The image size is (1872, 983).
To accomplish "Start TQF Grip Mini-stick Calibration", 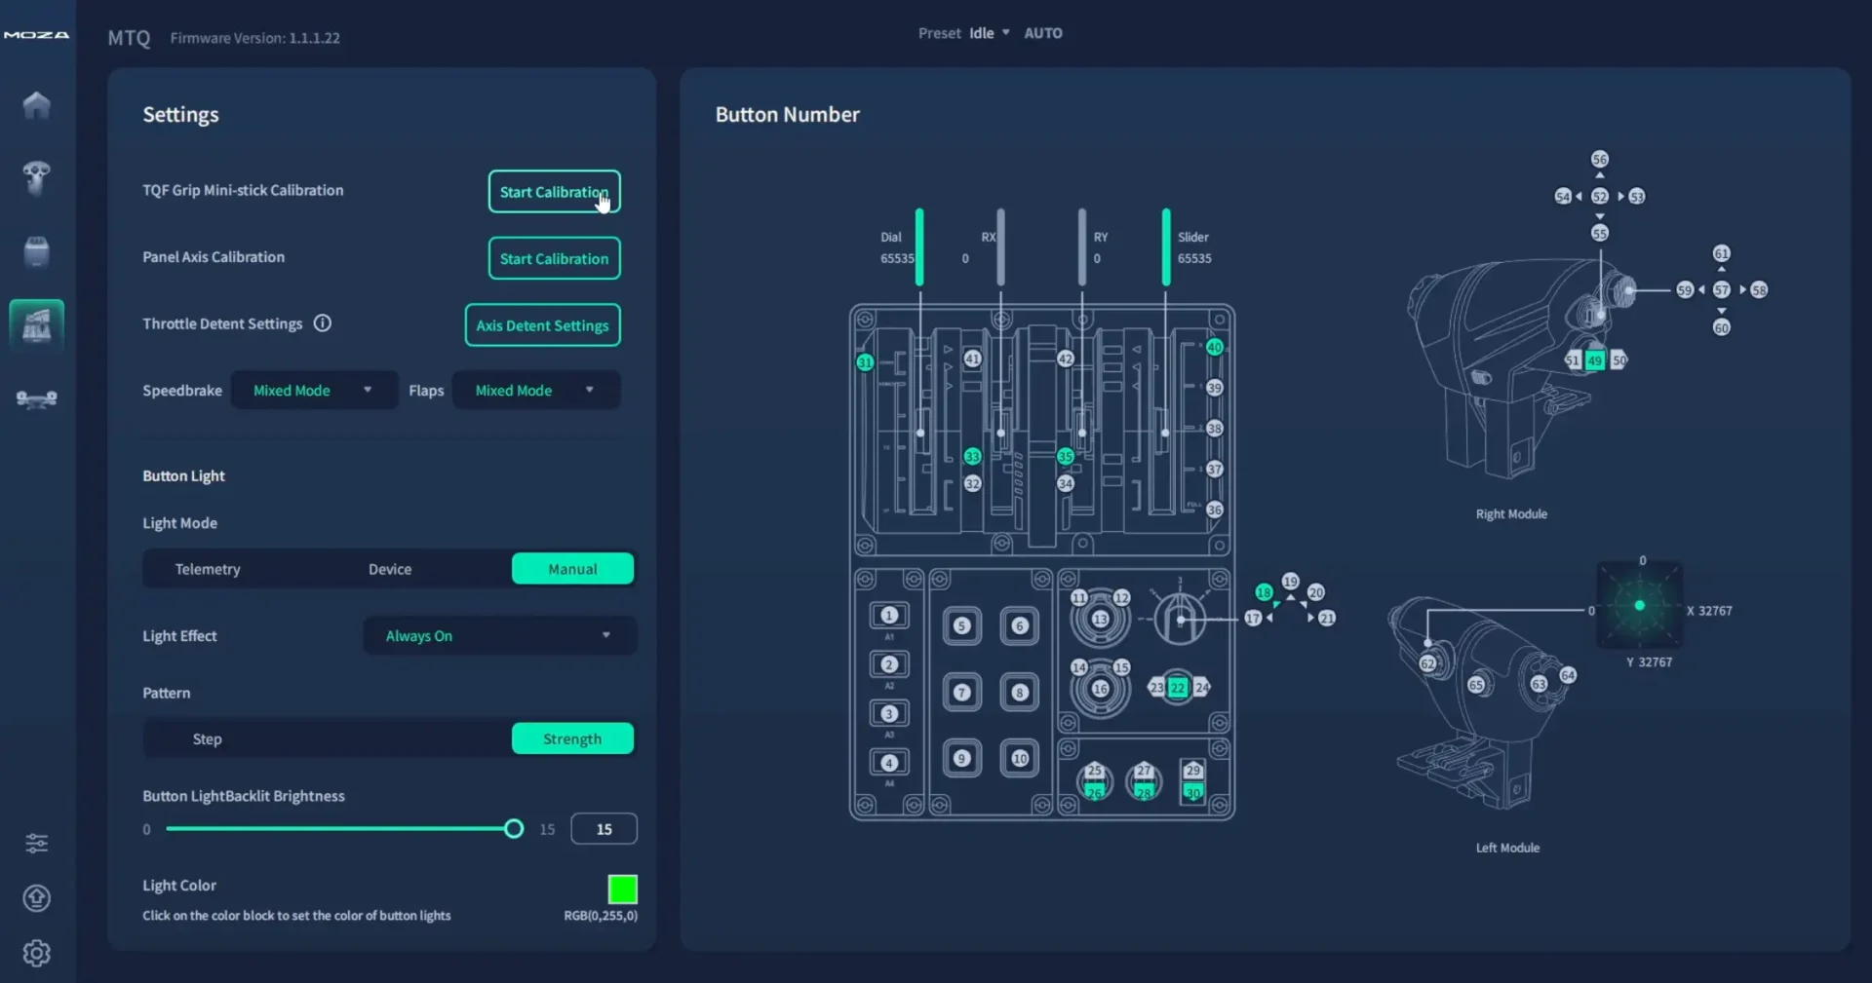I will pos(554,192).
